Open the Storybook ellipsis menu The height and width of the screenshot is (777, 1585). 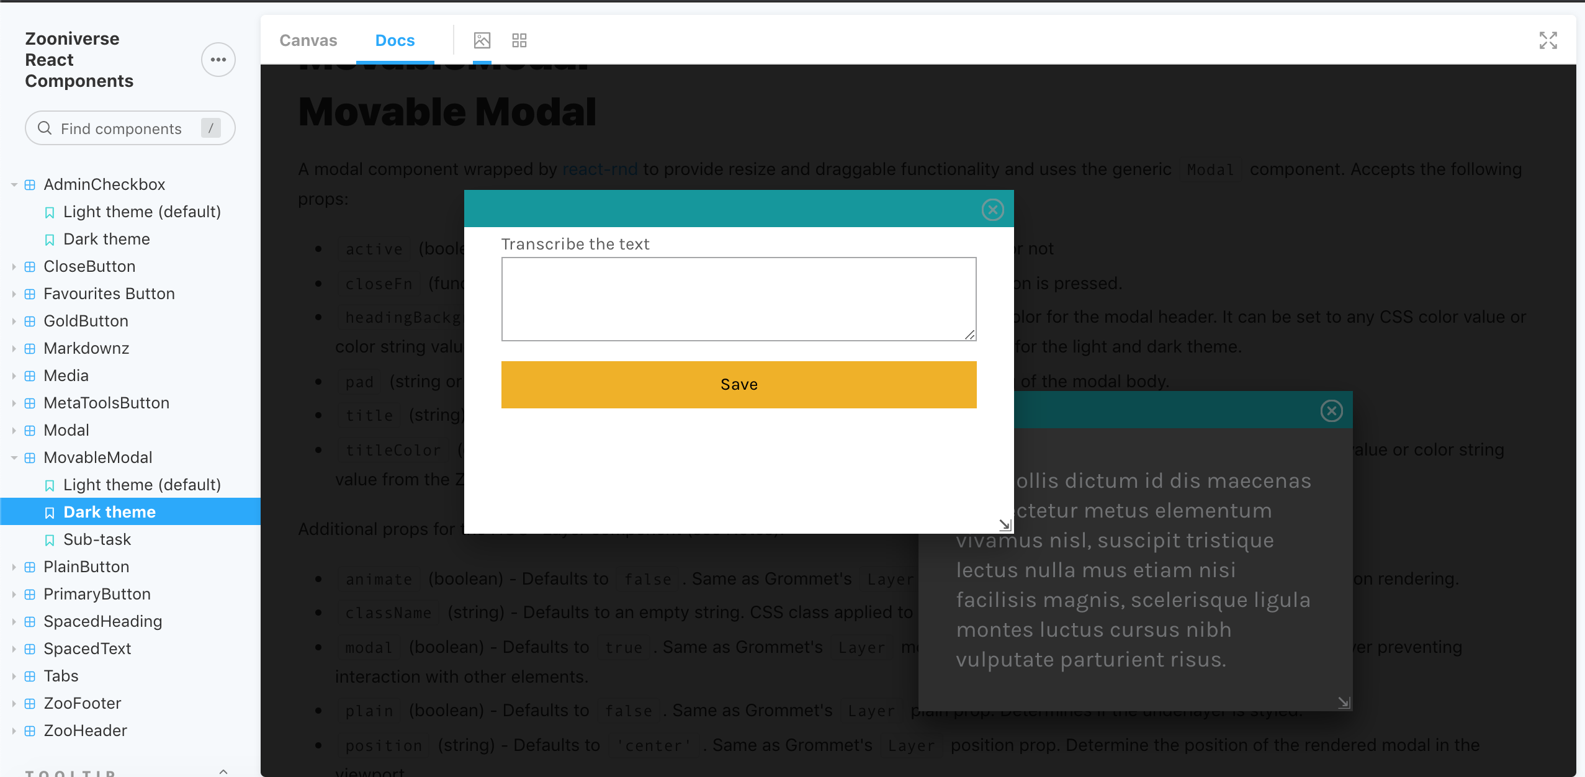point(218,59)
